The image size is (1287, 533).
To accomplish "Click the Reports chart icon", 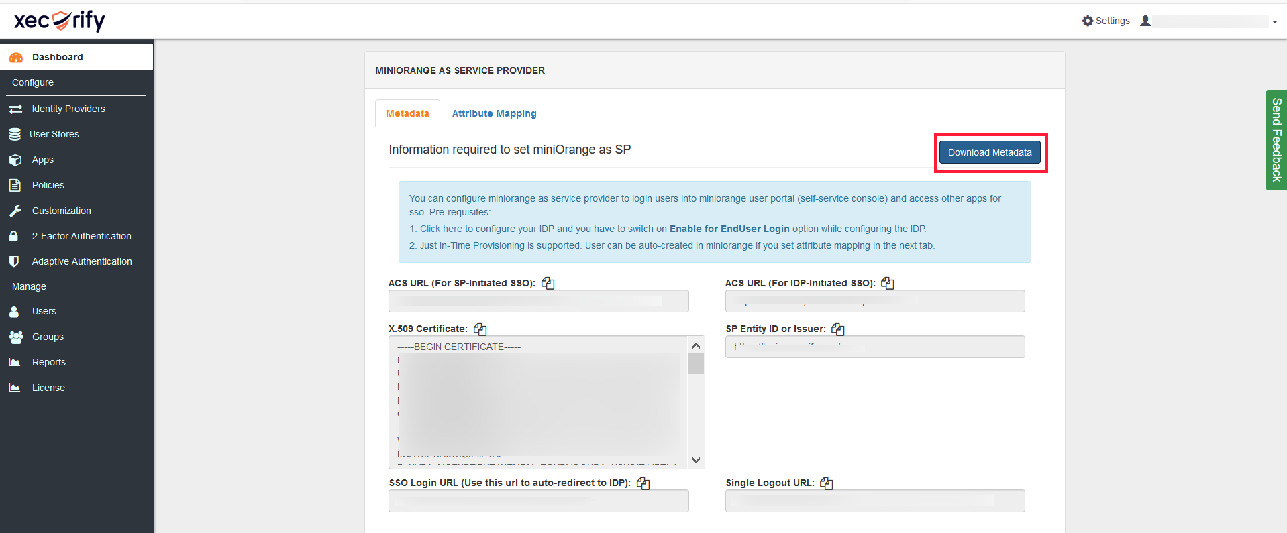I will 15,362.
